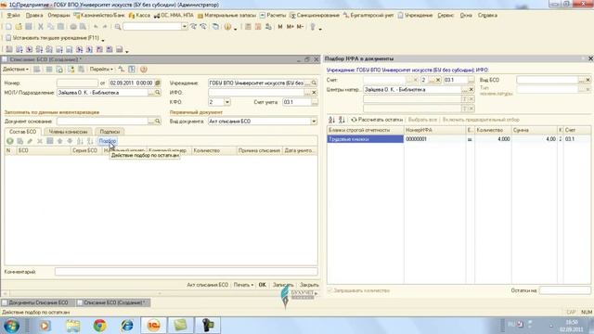The width and height of the screenshot is (594, 334).
Task: Click the Windows Start button
Action: click(12, 326)
